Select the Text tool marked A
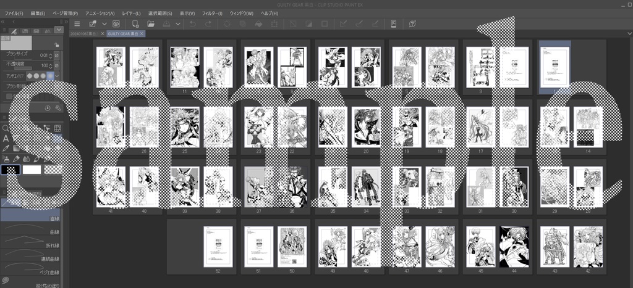633x288 pixels. pyautogui.click(x=6, y=139)
